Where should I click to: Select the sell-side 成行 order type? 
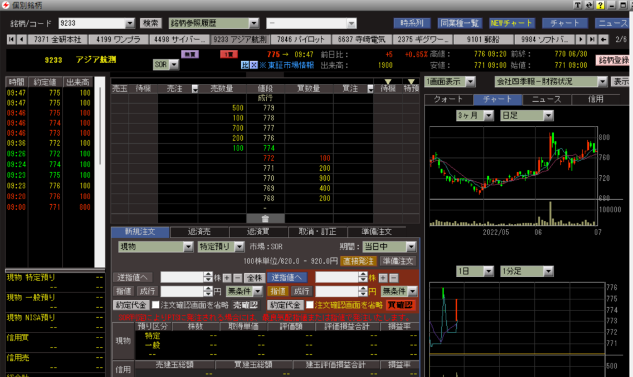pos(148,291)
